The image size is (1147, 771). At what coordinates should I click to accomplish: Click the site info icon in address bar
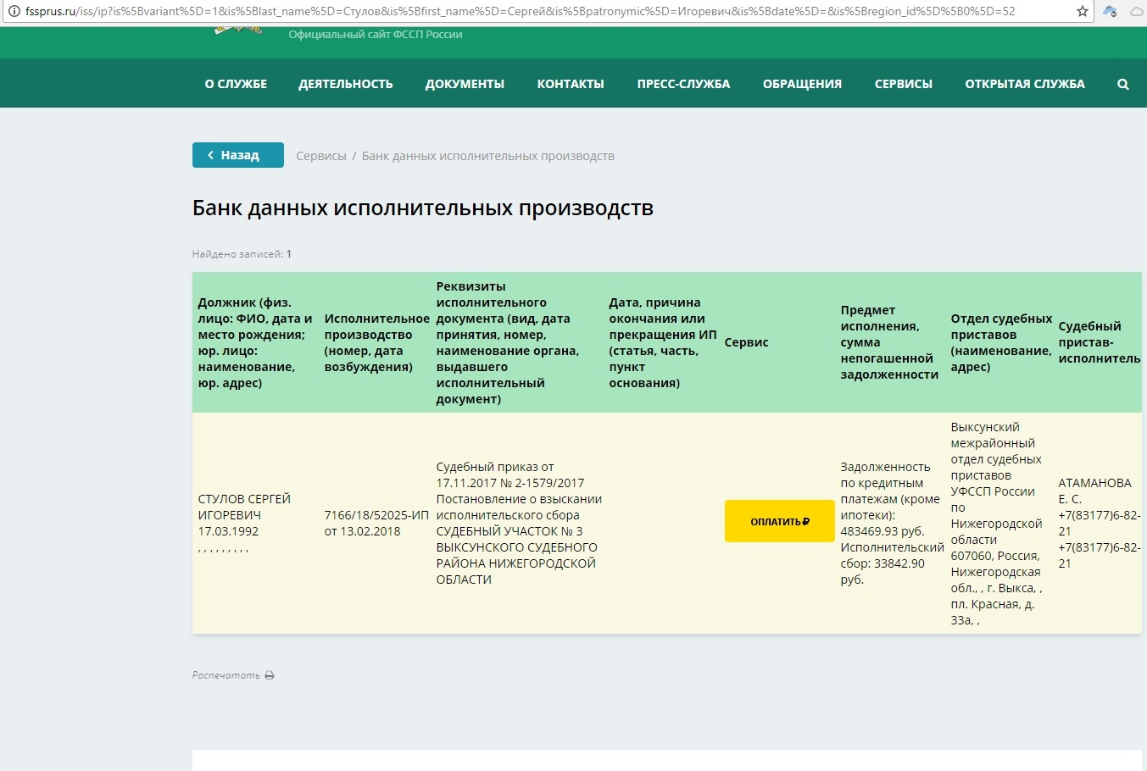click(14, 12)
